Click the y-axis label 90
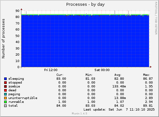This screenshot has height=117, width=159. (x=18, y=11)
